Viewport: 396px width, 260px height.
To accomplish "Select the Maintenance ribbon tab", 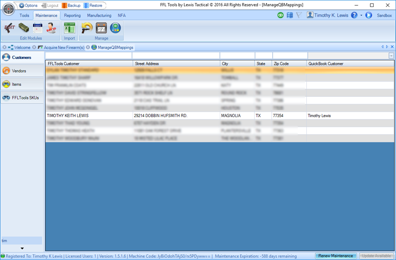I will click(46, 15).
